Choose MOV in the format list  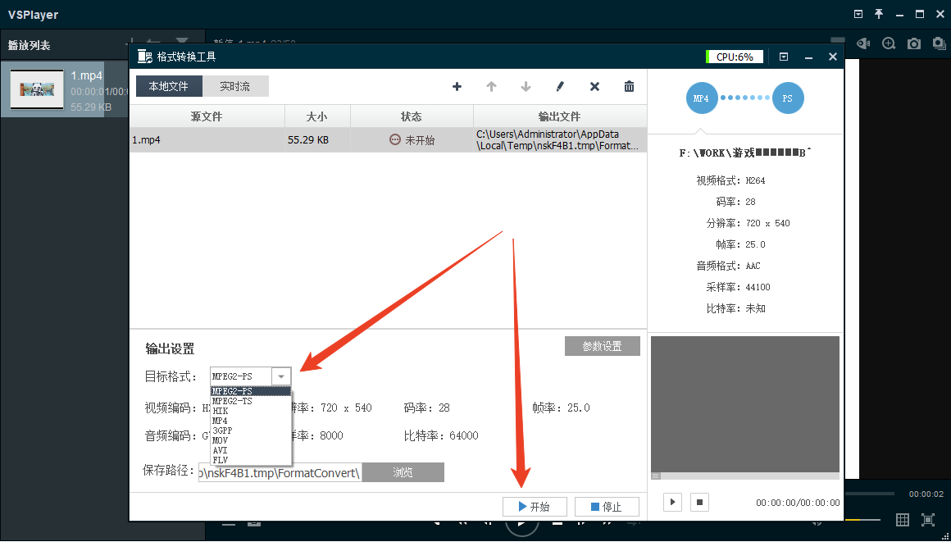[251, 440]
